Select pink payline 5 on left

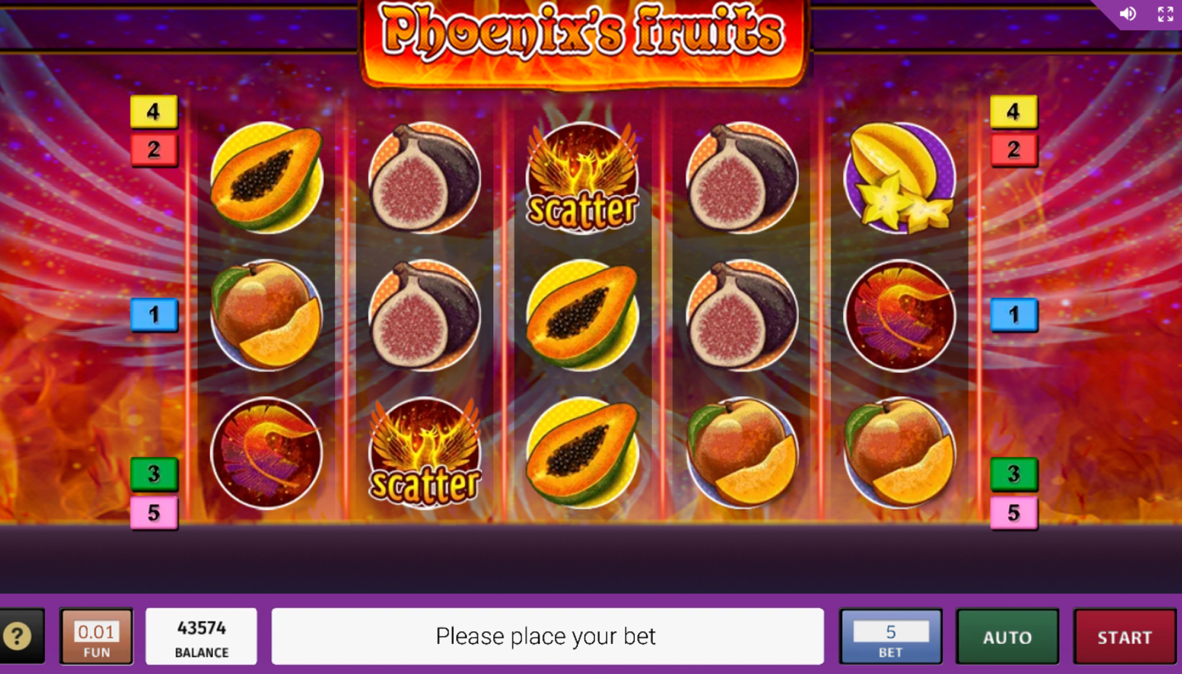click(x=154, y=512)
